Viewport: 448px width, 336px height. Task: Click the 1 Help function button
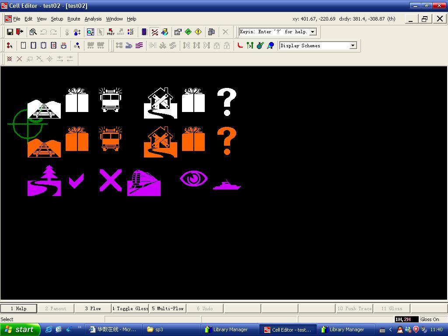tap(18, 308)
